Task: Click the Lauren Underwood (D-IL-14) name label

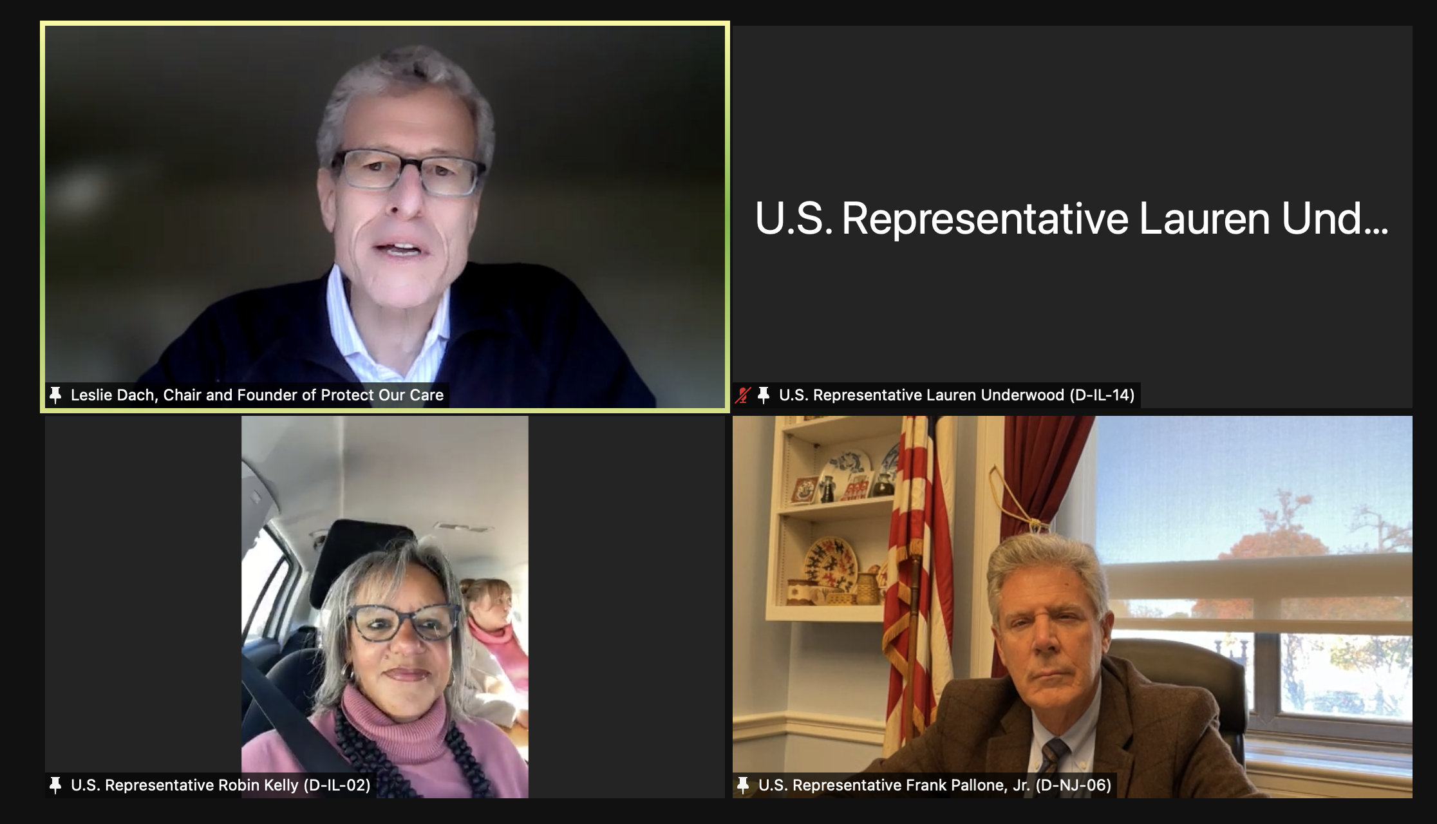Action: click(x=957, y=395)
